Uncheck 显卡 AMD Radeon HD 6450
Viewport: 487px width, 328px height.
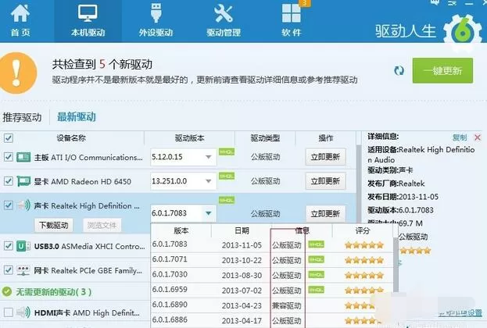tap(9, 181)
